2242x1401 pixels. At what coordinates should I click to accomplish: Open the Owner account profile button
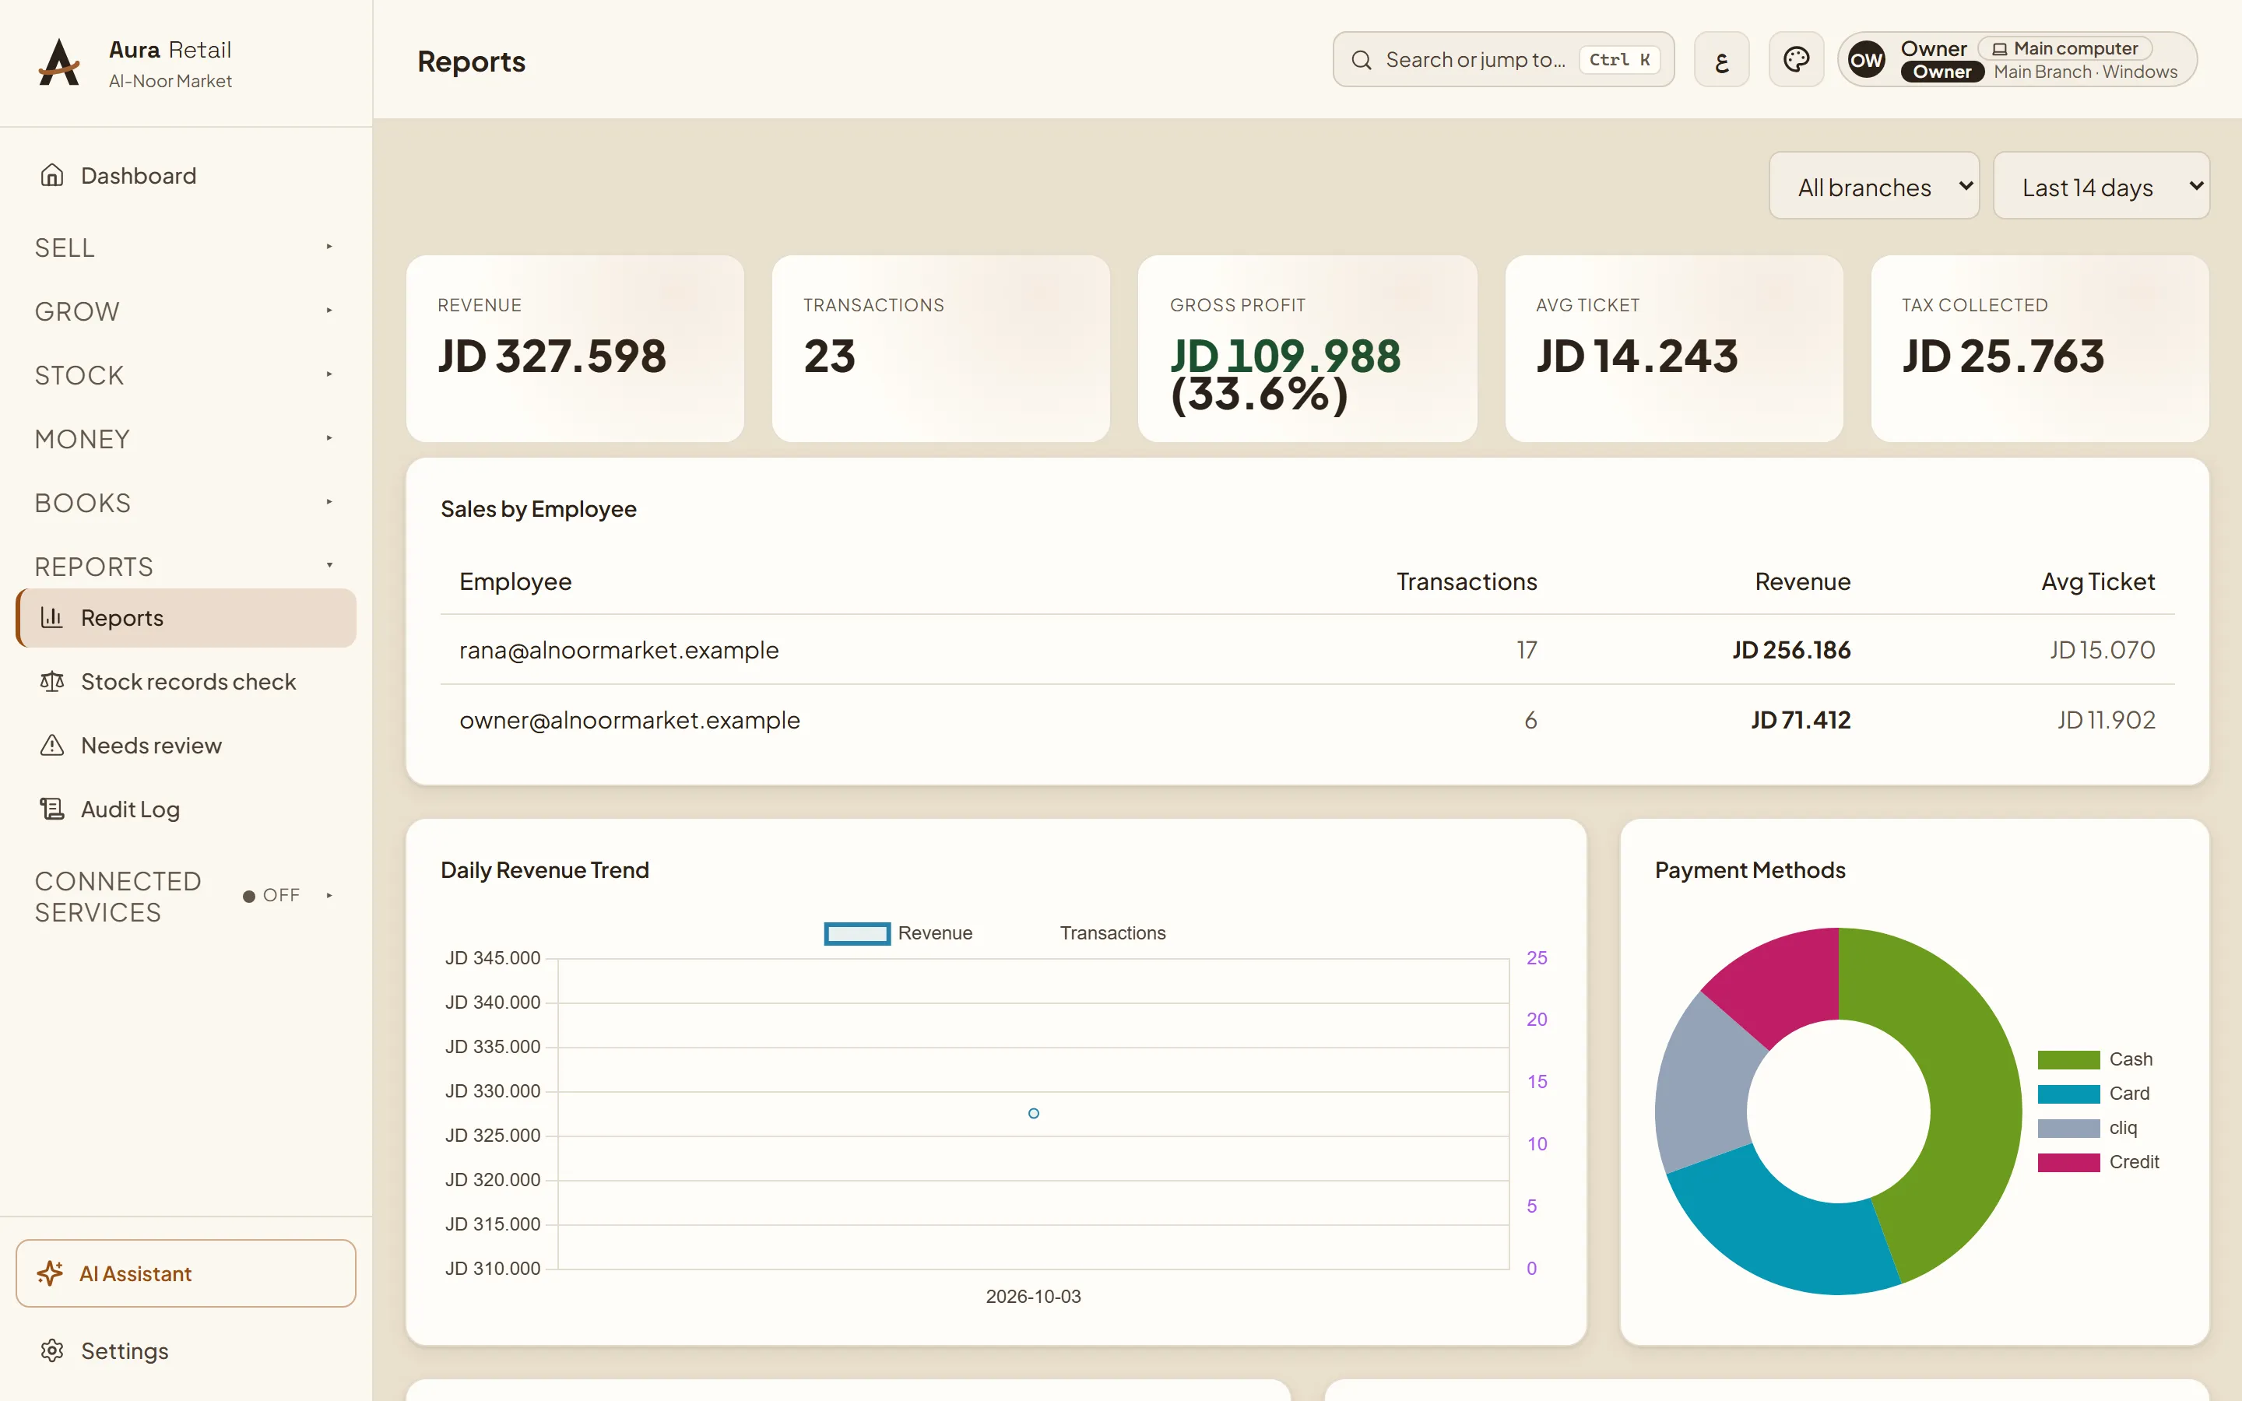(2017, 60)
